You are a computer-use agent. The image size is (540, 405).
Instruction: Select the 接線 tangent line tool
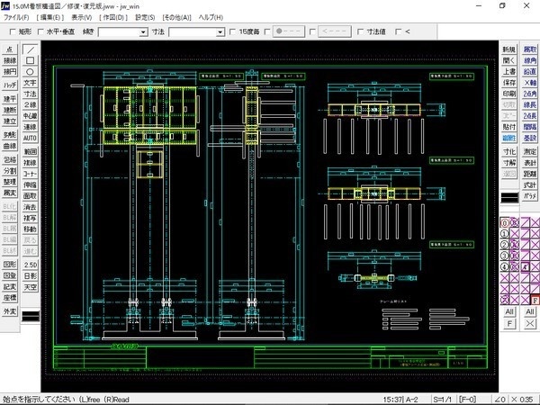tap(10, 60)
